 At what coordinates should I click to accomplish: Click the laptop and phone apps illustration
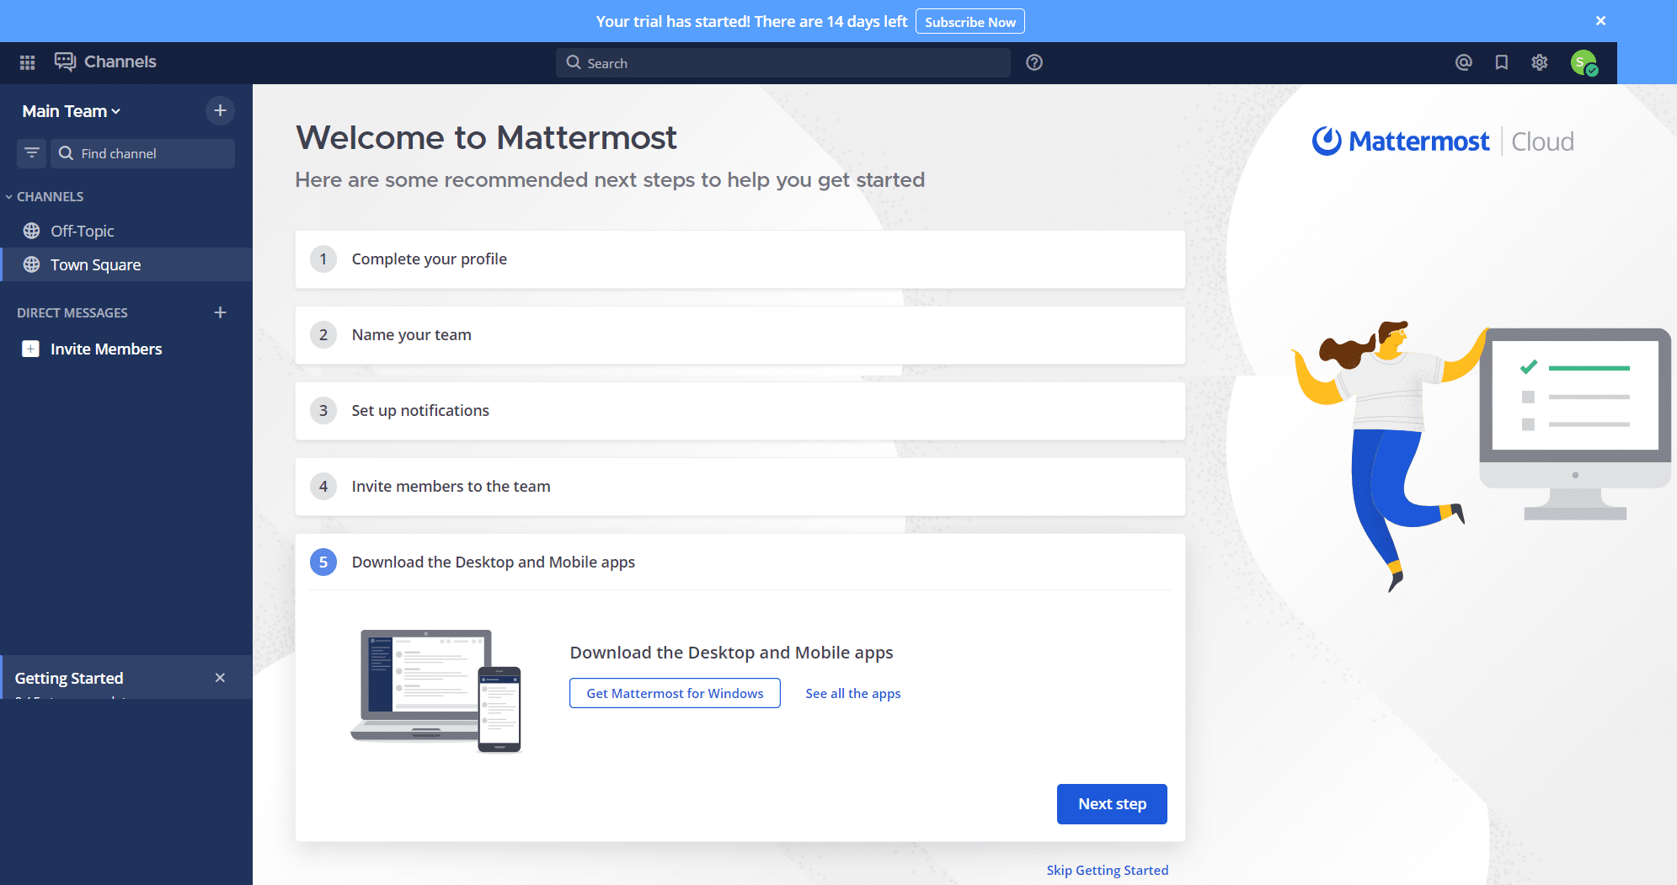(x=436, y=690)
